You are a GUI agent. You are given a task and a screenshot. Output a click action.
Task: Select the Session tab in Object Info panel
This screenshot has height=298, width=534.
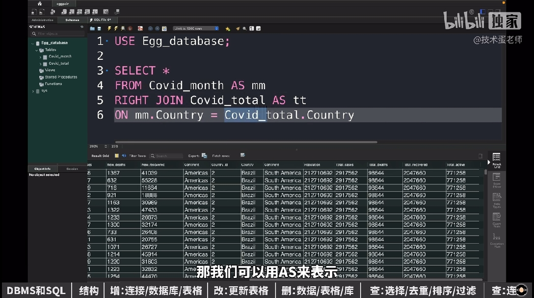coord(73,168)
